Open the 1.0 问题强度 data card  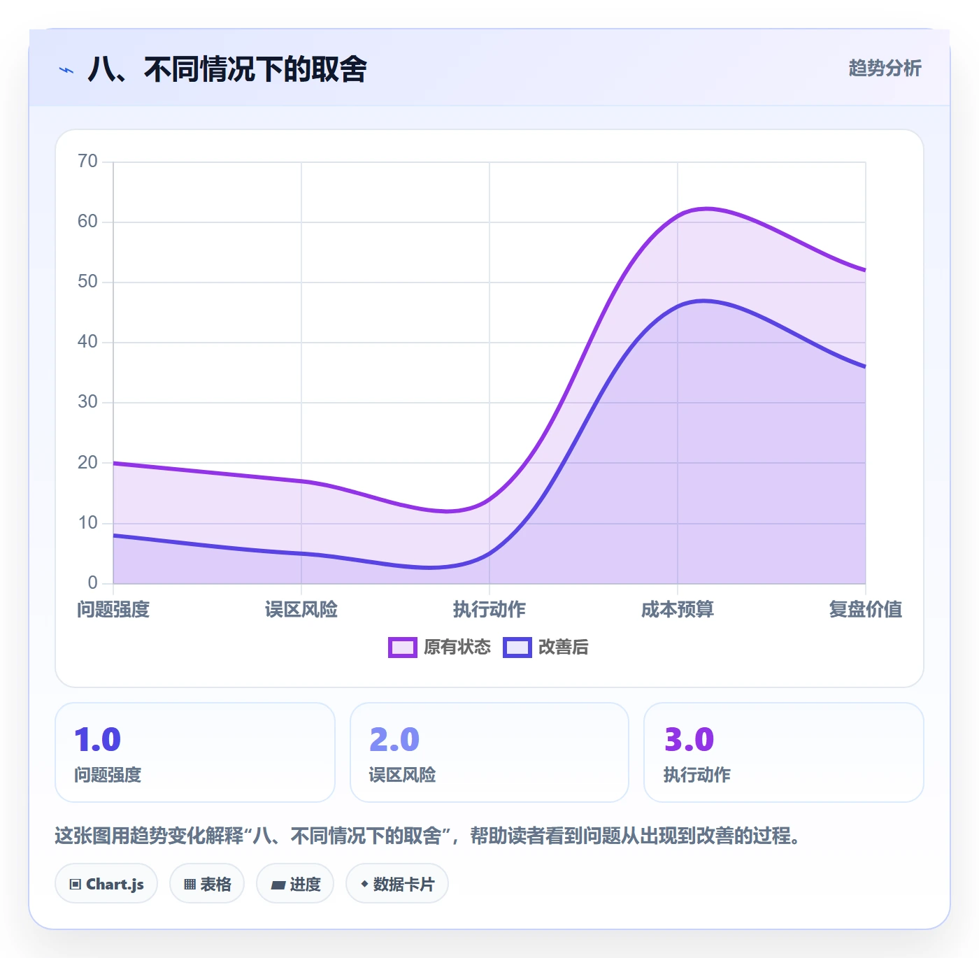pos(195,752)
